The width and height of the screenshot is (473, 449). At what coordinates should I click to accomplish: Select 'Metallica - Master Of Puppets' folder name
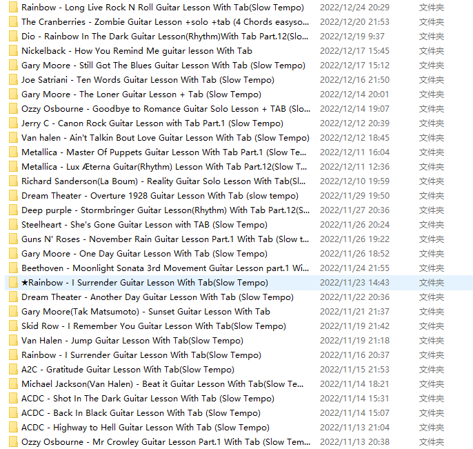point(164,152)
